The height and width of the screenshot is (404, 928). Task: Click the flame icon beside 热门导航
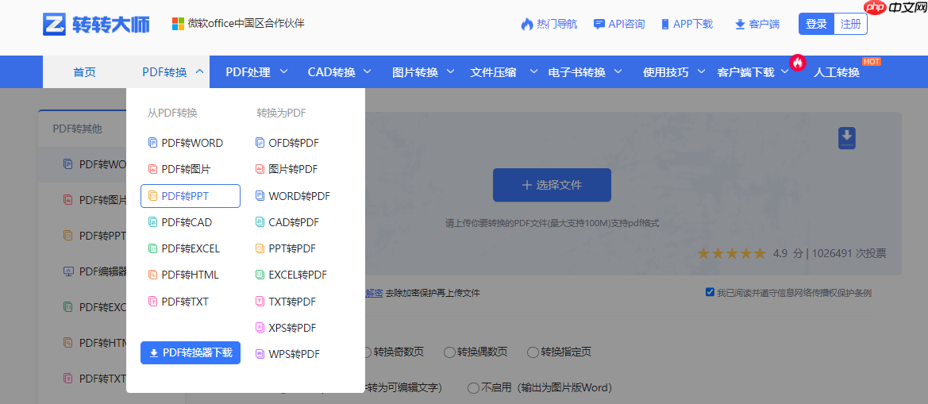coord(527,25)
